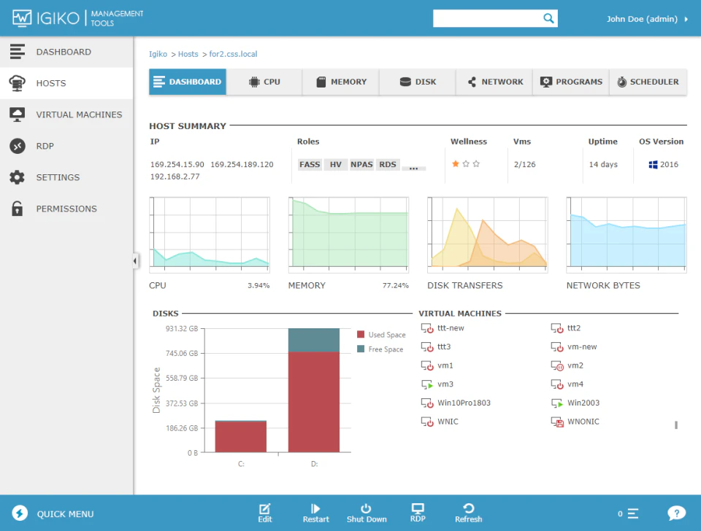Open Virtual Machines from the sidebar
Viewport: 701px width, 531px height.
click(79, 114)
